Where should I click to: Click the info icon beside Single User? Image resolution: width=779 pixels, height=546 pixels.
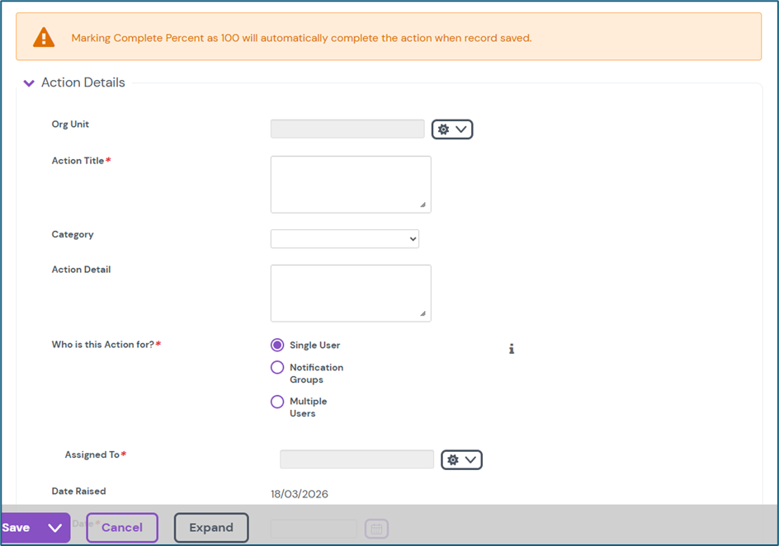pyautogui.click(x=512, y=349)
